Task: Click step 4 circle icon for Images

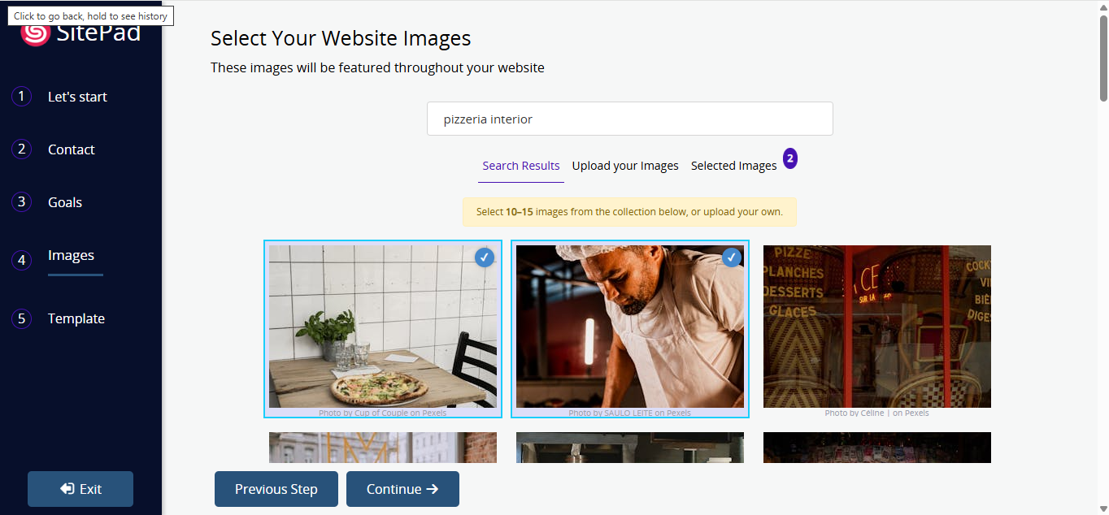Action: click(21, 260)
